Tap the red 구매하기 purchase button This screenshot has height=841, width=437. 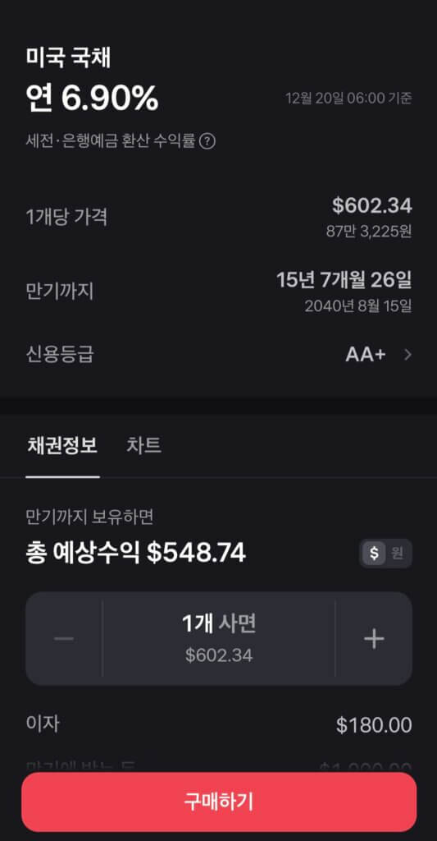click(x=219, y=802)
